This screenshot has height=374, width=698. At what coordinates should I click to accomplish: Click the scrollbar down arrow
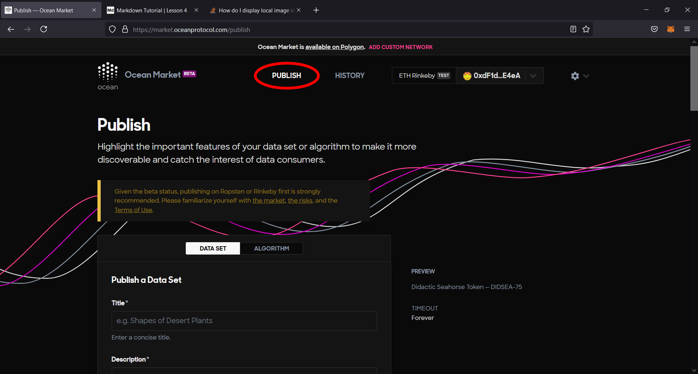(x=694, y=370)
